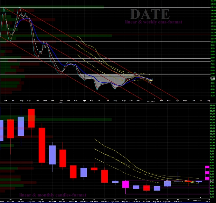
Task: Select the red August 2011 candle
Action: click(x=31, y=118)
